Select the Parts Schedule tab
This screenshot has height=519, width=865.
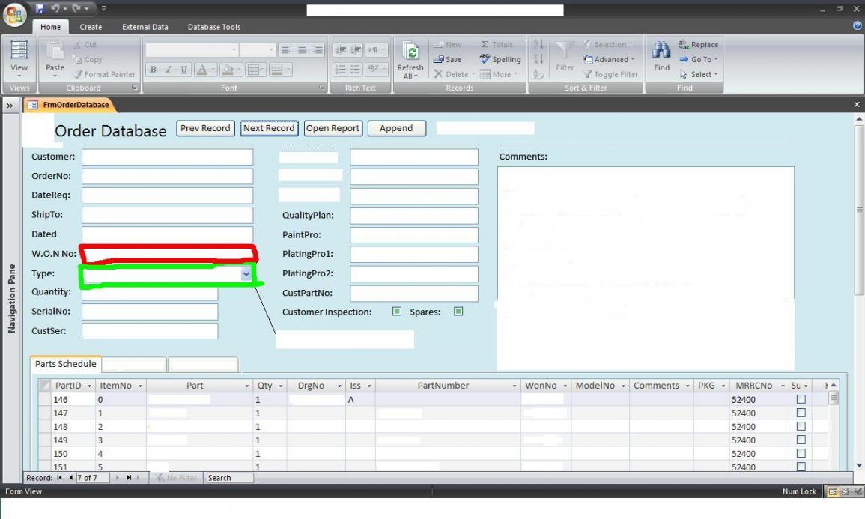[66, 365]
